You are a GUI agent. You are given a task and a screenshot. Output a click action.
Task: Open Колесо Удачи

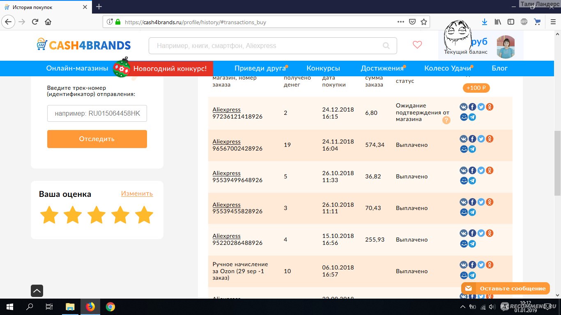coord(448,68)
